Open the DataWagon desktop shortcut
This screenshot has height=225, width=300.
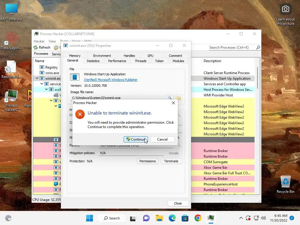(x=11, y=41)
